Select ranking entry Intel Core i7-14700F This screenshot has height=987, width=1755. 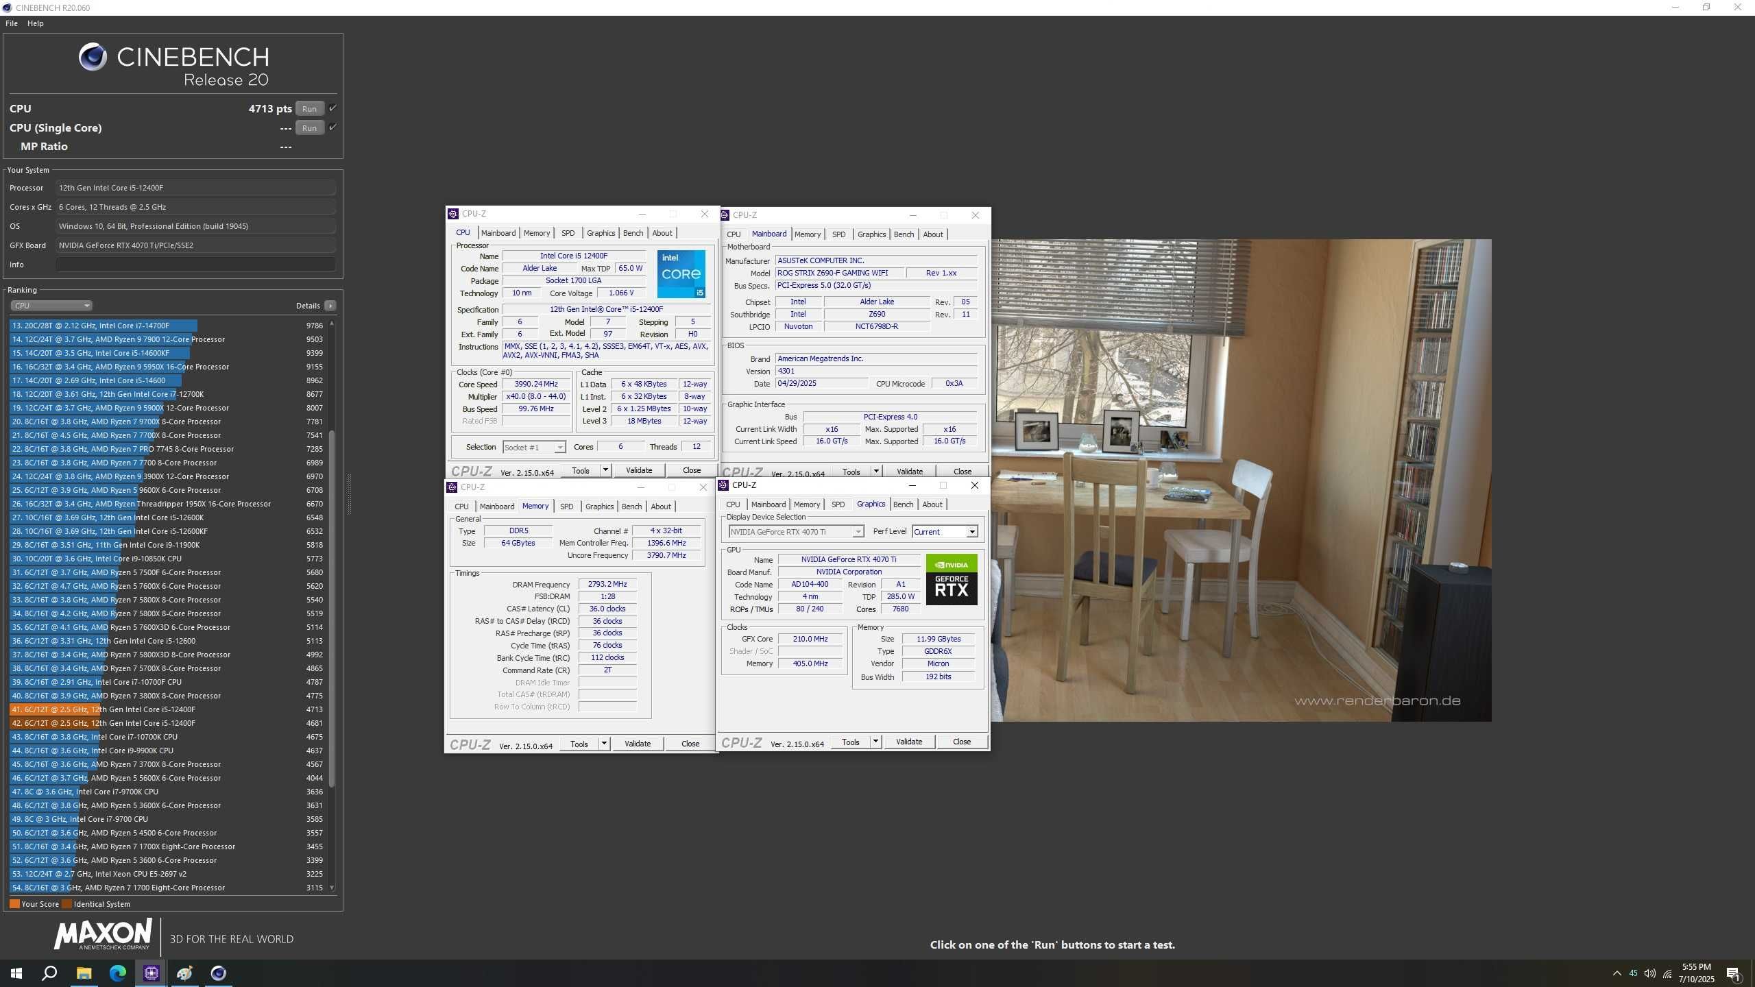tap(167, 326)
